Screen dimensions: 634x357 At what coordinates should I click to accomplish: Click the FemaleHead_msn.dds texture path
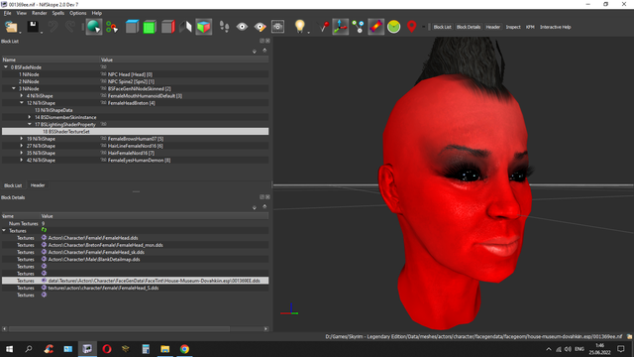click(106, 245)
